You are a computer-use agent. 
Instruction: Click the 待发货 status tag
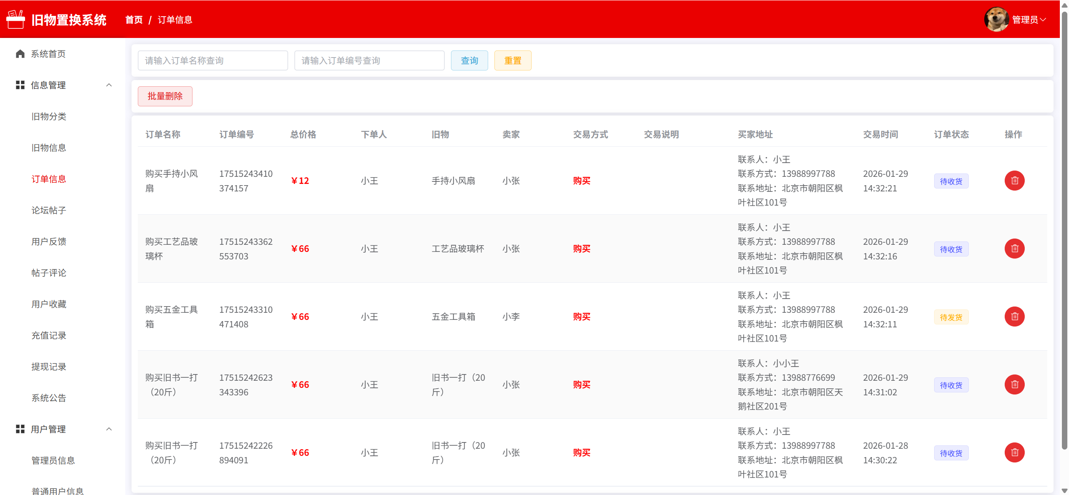[x=951, y=317]
